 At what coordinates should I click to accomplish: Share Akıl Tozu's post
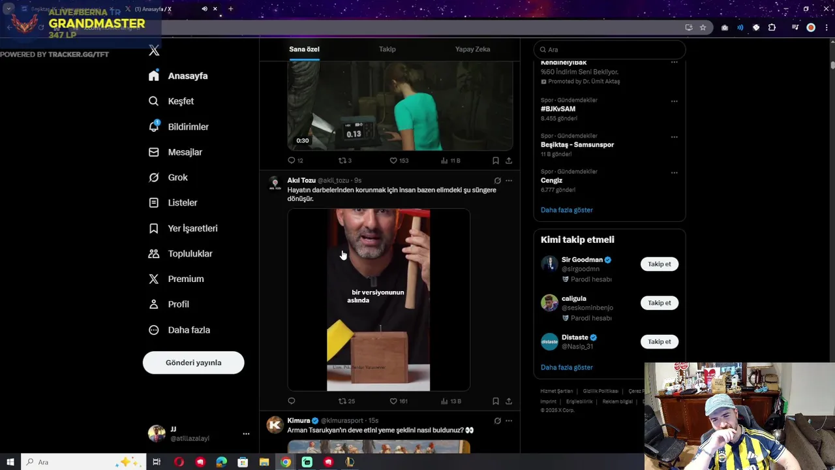pyautogui.click(x=509, y=401)
